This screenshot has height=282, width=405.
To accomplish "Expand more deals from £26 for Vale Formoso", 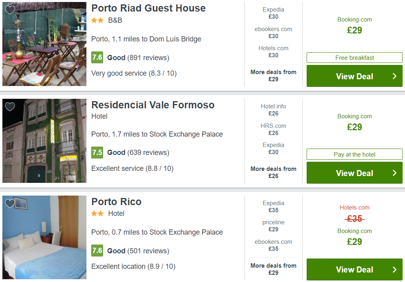I will pos(273,172).
